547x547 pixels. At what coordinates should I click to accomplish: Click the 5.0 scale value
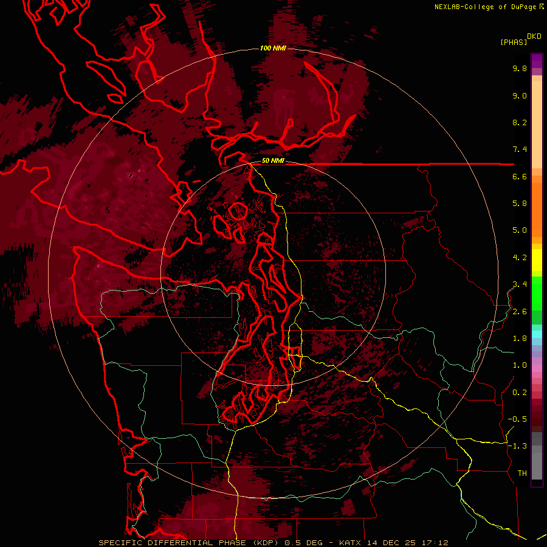click(520, 230)
